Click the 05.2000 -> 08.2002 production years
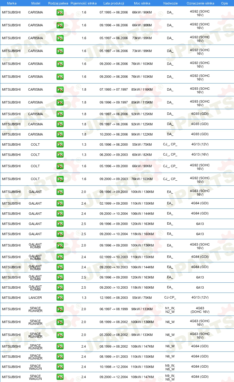 coord(114,335)
